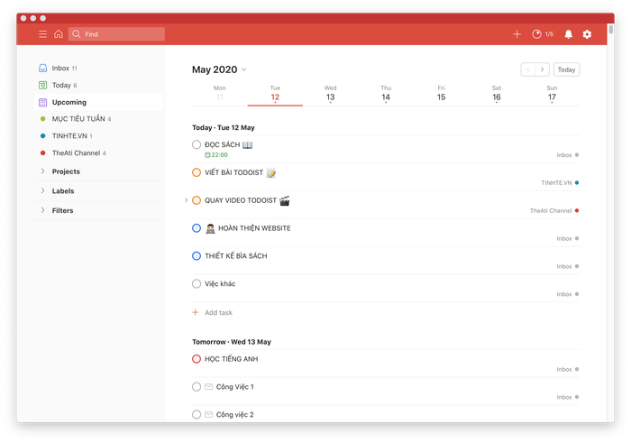Click the Today button near calendar
Image resolution: width=631 pixels, height=443 pixels.
tap(566, 69)
